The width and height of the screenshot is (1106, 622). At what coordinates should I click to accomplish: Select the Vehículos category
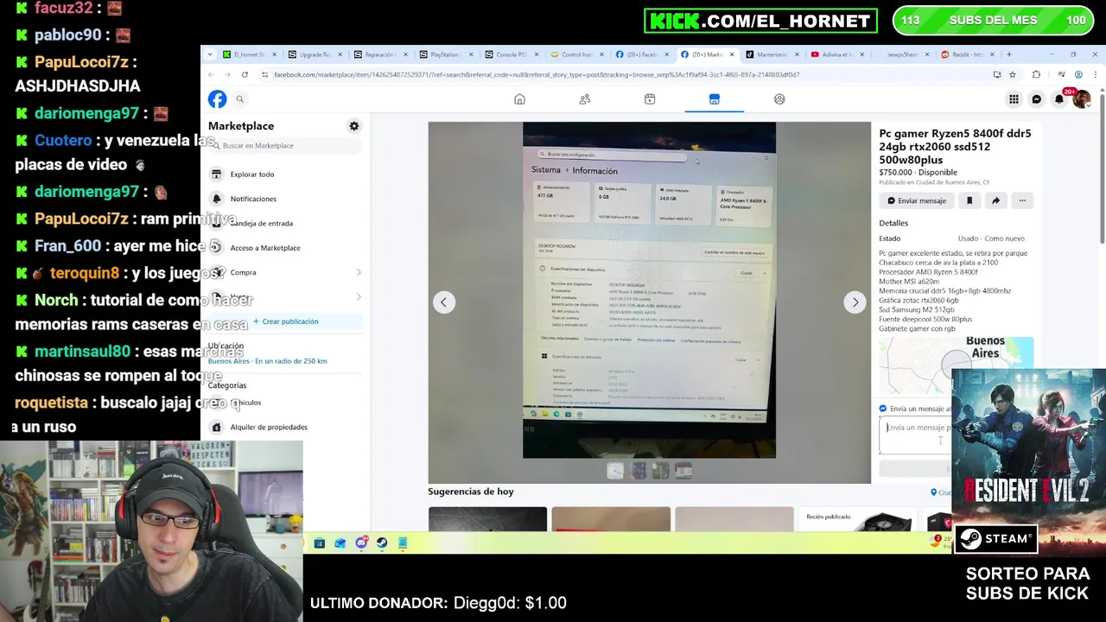[x=285, y=403]
